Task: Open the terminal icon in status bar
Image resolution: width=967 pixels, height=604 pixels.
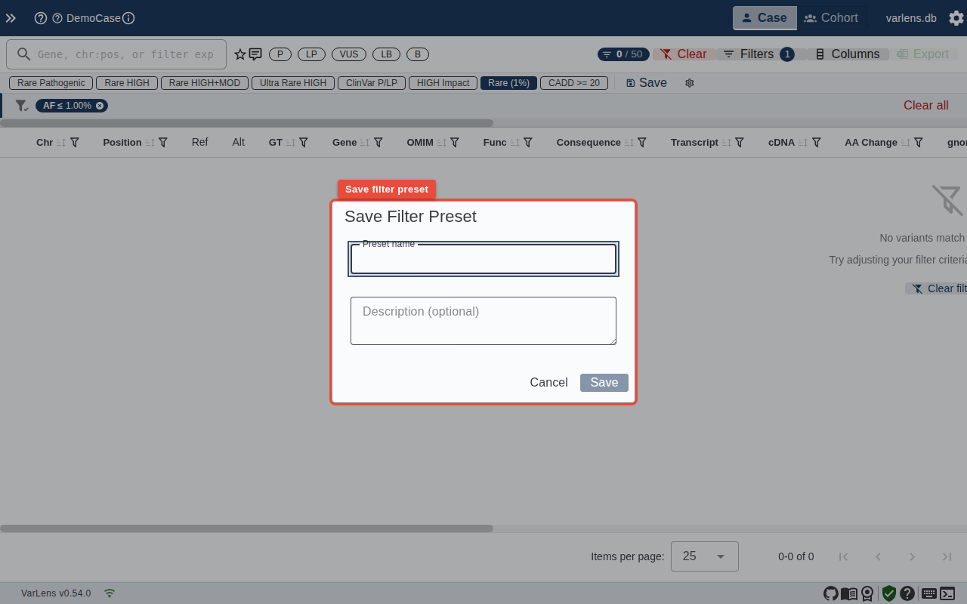Action: point(947,593)
